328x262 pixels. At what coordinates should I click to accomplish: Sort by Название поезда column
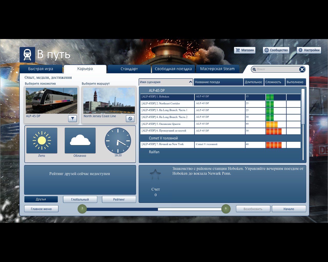click(218, 82)
